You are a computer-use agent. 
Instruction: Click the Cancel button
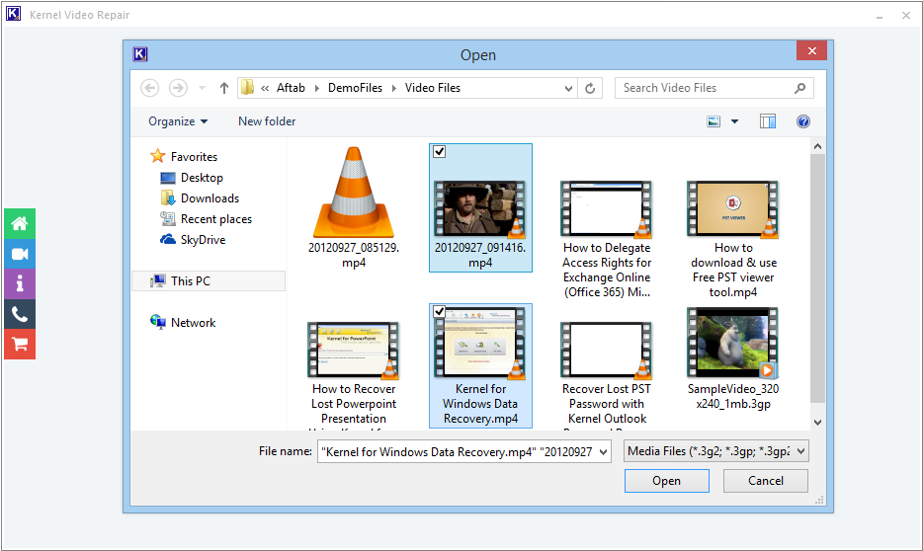(x=765, y=481)
